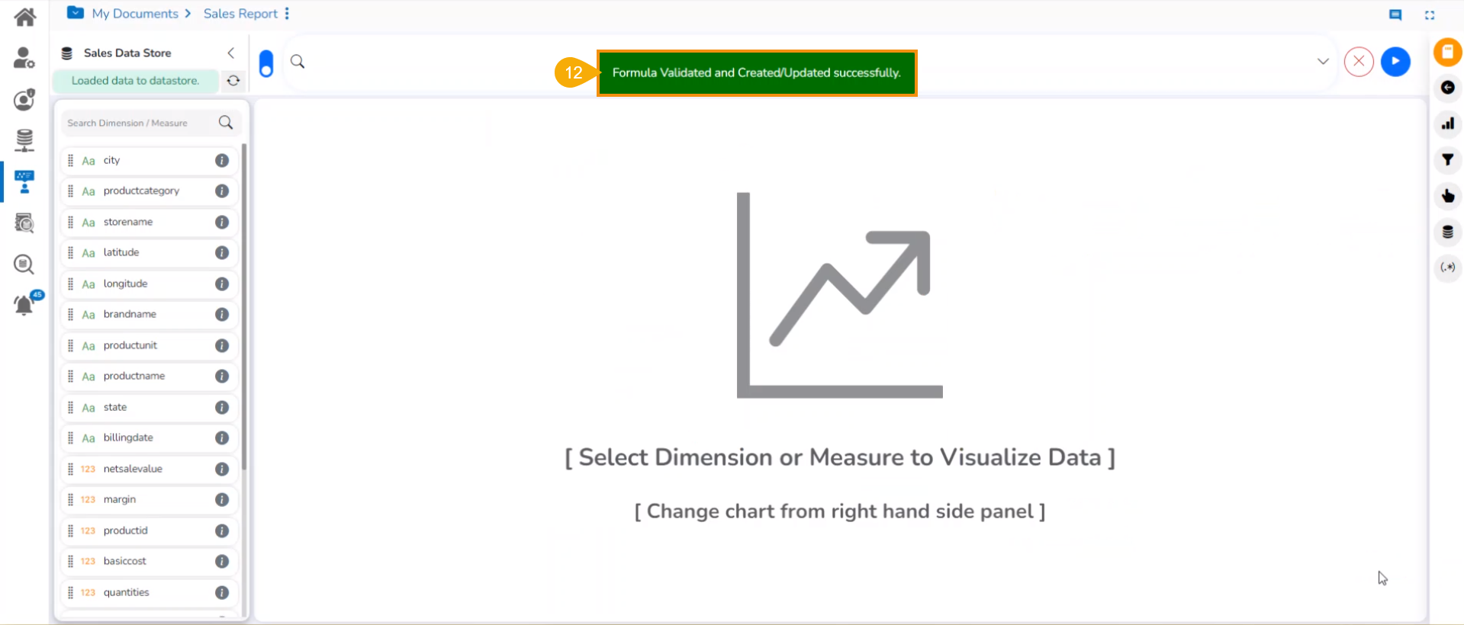Toggle full screen view icon
This screenshot has height=625, width=1464.
tap(1430, 14)
